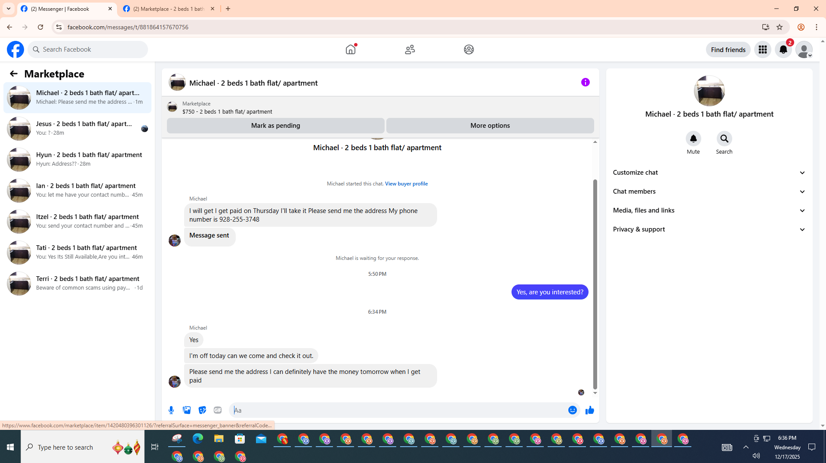The image size is (826, 463).
Task: Open Tati chat in sidebar
Action: click(x=77, y=253)
